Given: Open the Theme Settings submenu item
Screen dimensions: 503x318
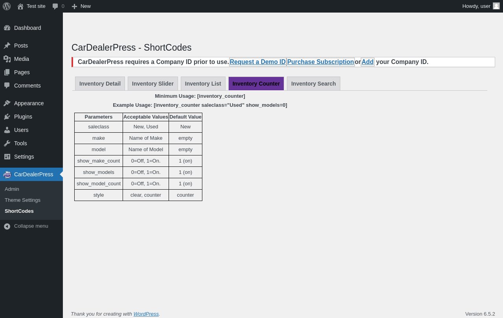Looking at the screenshot, I should point(31,200).
